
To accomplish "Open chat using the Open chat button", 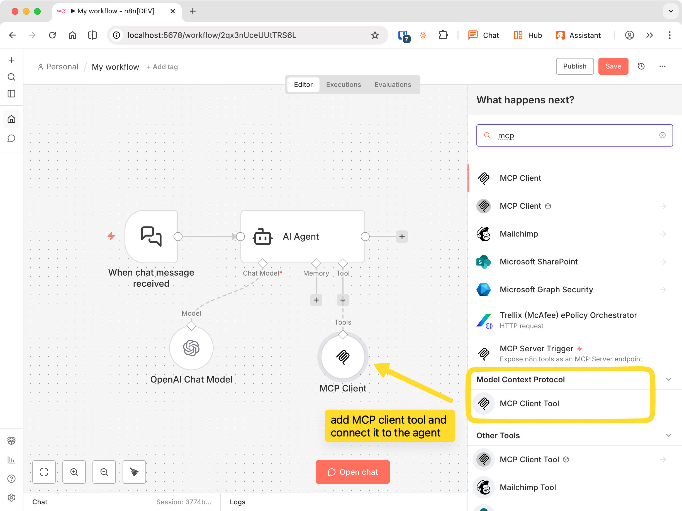I will [x=352, y=472].
